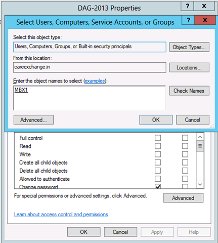Check Allow for Create all child objects
Screen dimensions: 218x243
[x=158, y=163]
